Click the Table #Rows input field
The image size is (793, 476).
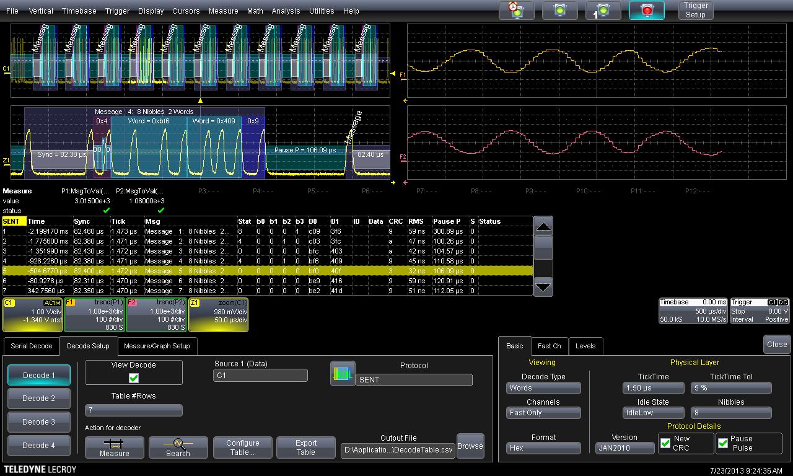(x=133, y=410)
